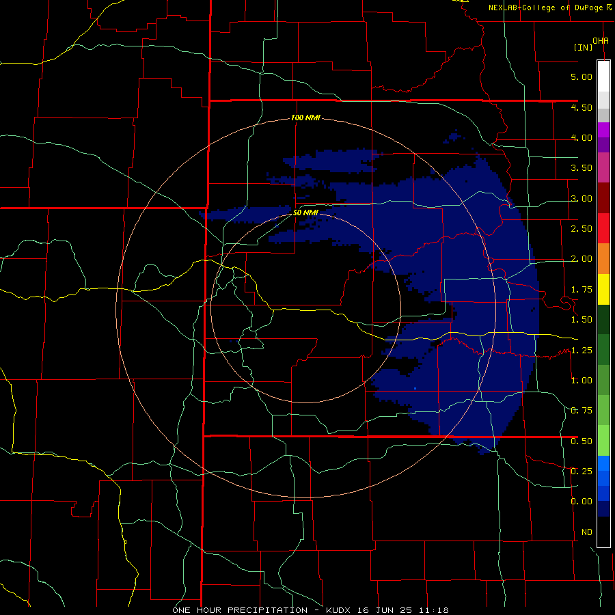The image size is (615, 615).
Task: Click the 0.25 legend value
Action: tap(582, 471)
